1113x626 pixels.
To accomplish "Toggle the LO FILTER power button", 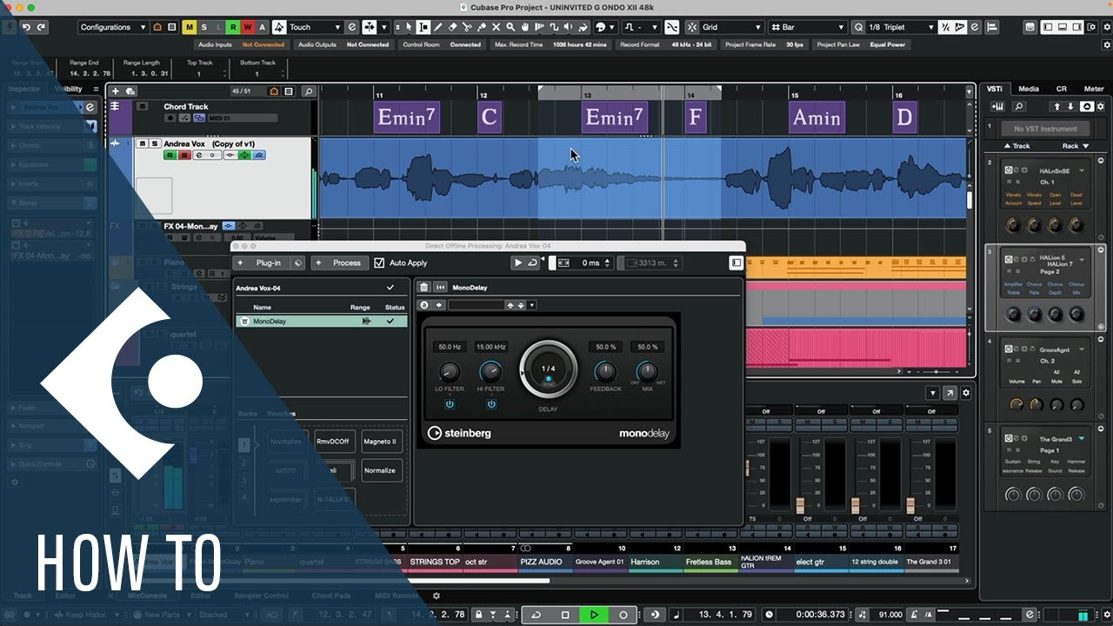I will [450, 404].
